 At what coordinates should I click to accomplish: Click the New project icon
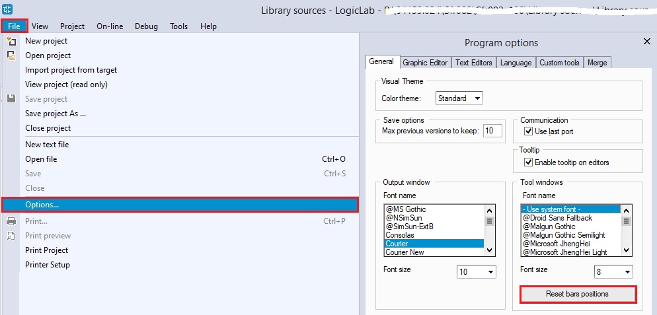pos(11,41)
